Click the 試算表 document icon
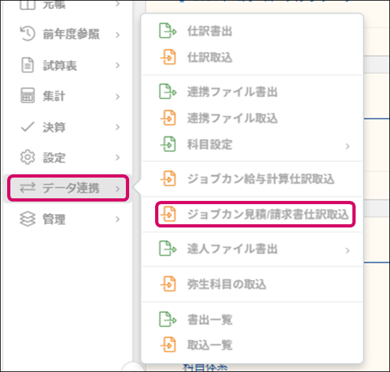This screenshot has height=372, width=390. 27,65
